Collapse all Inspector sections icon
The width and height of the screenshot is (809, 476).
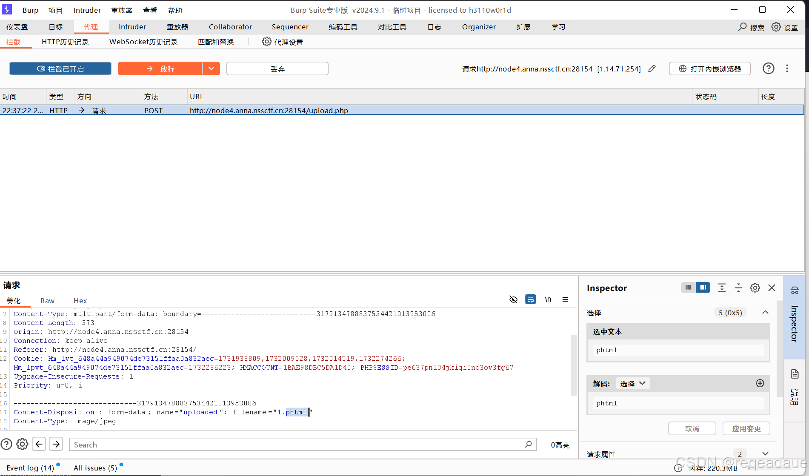(x=738, y=288)
